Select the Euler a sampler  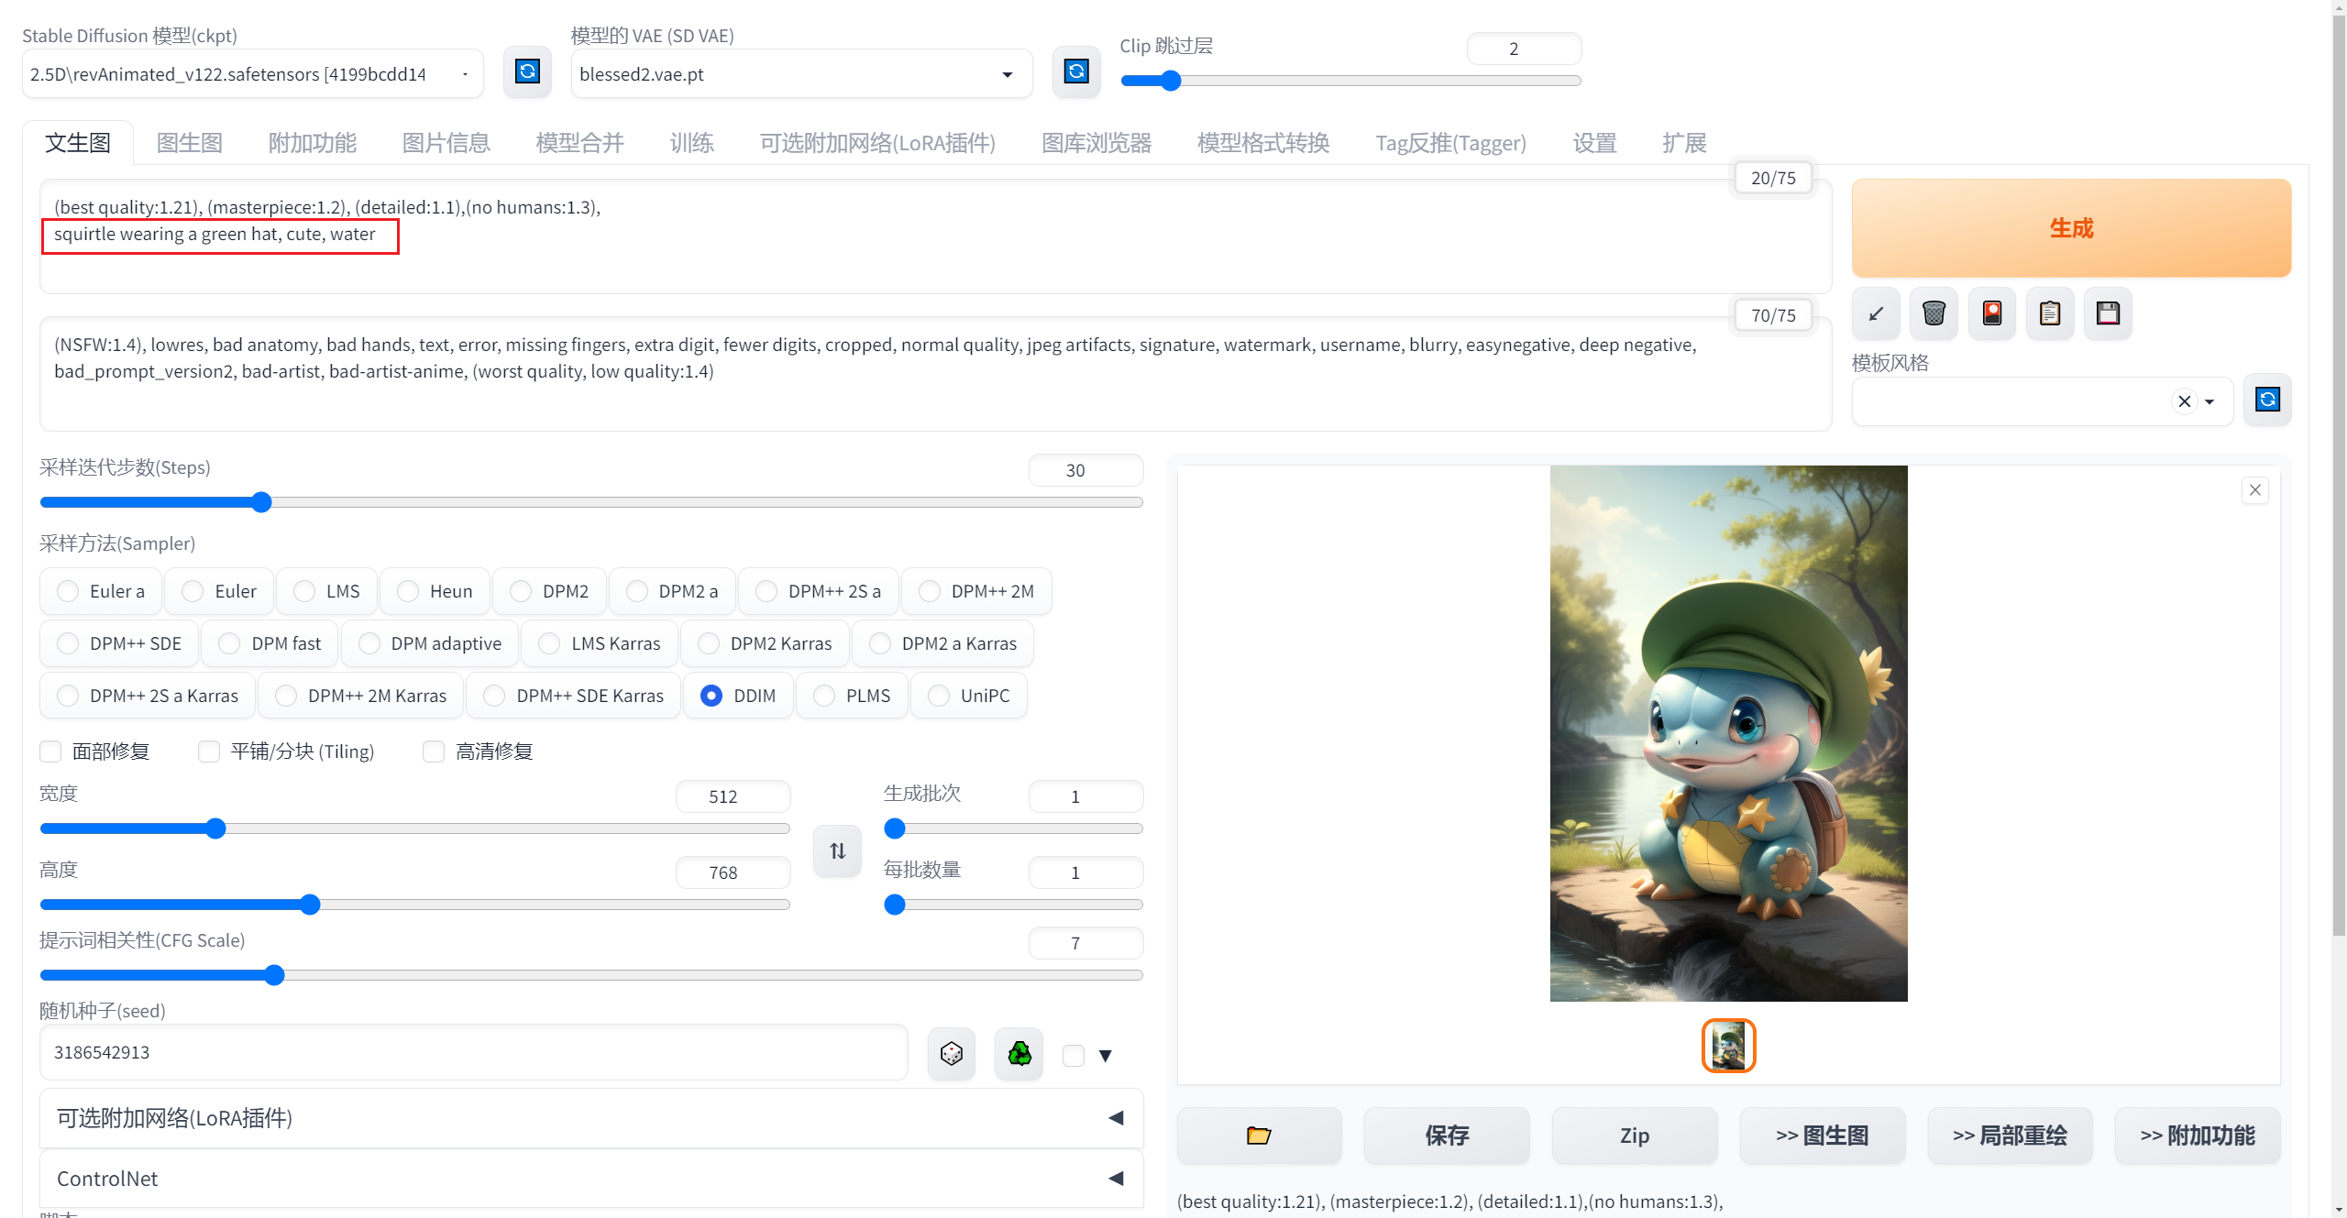pos(69,591)
